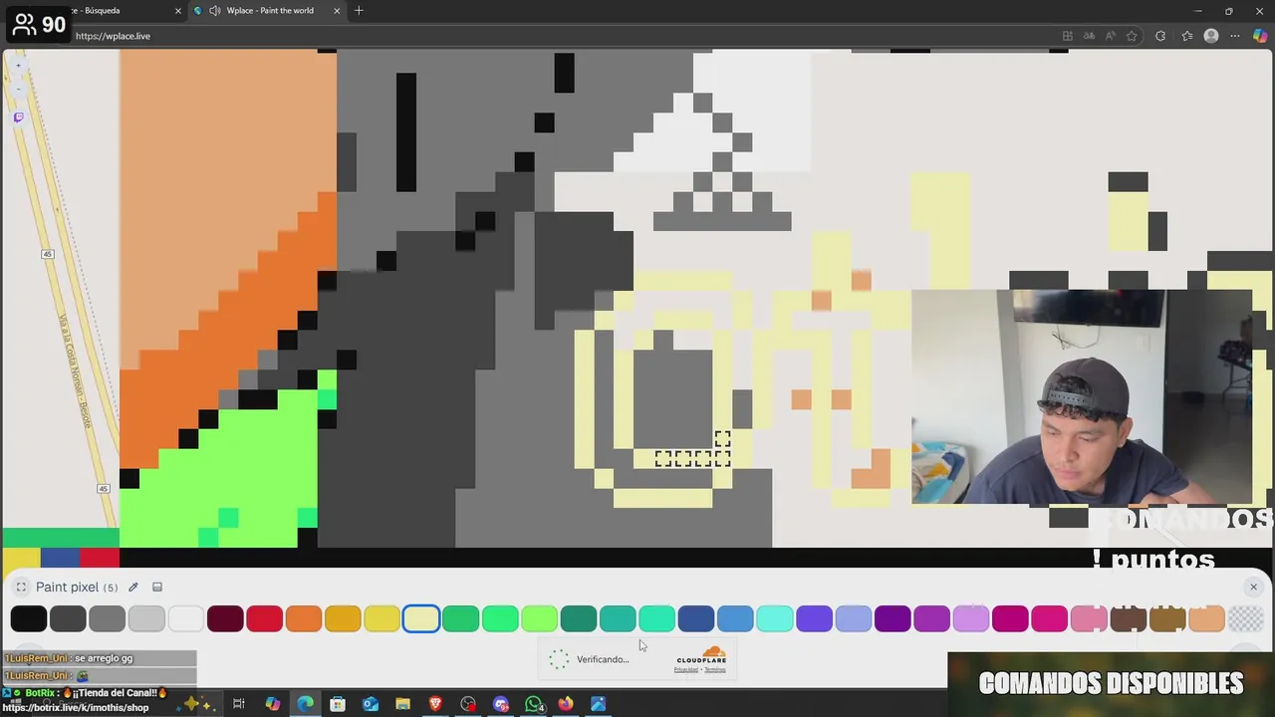Close the Paint pixel palette panel

[1253, 587]
